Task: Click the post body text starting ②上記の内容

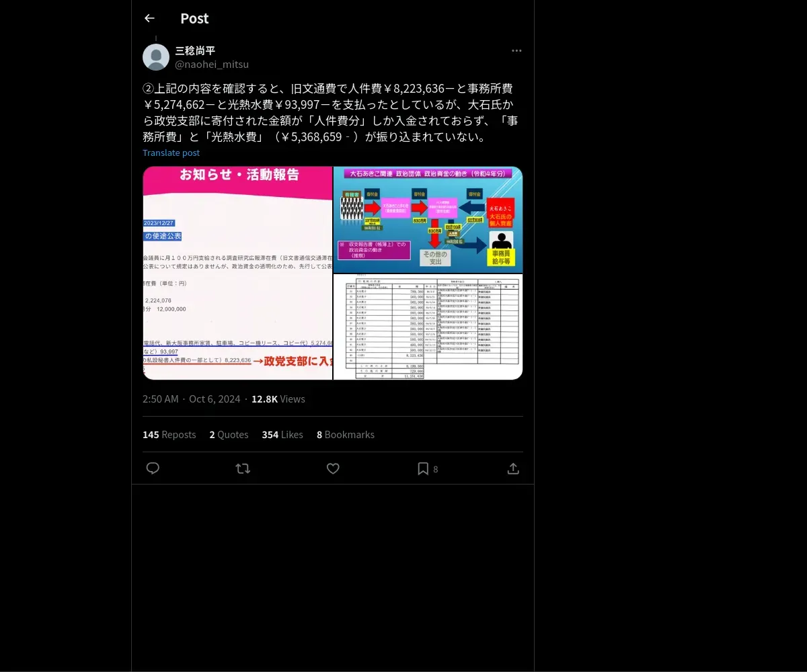Action: [331, 113]
